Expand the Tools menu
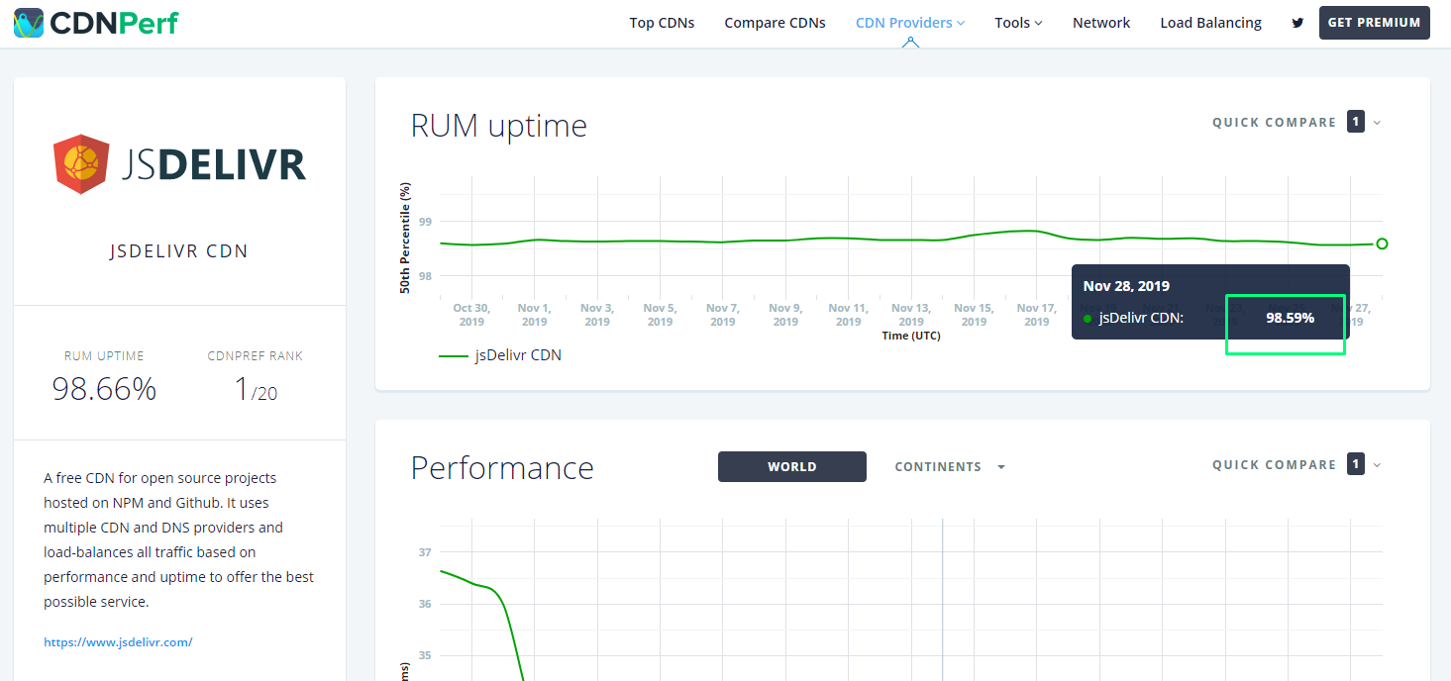Image resolution: width=1451 pixels, height=681 pixels. pyautogui.click(x=1018, y=23)
